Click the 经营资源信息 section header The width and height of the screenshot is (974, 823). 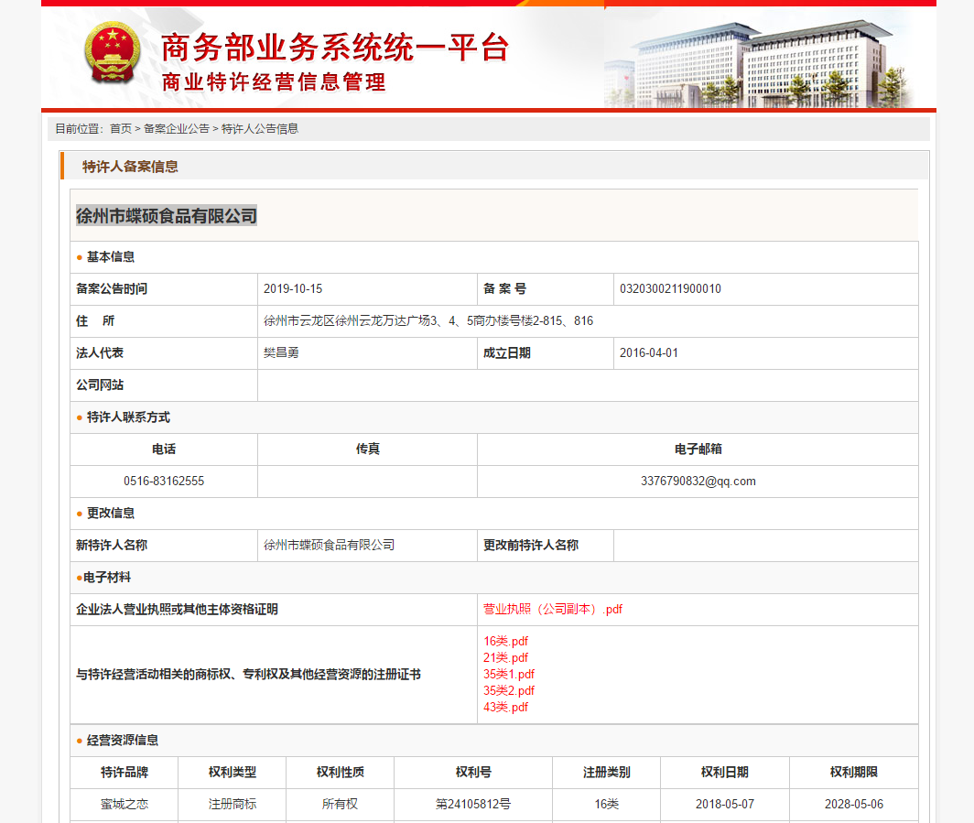123,741
